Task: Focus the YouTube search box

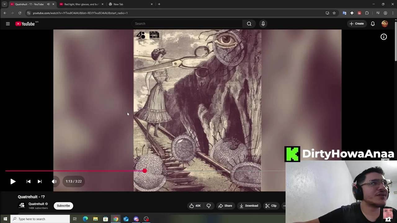Action: (187, 24)
